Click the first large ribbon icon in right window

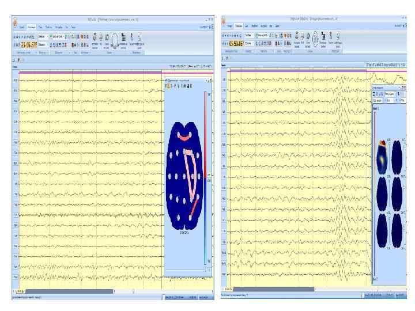pyautogui.click(x=297, y=37)
